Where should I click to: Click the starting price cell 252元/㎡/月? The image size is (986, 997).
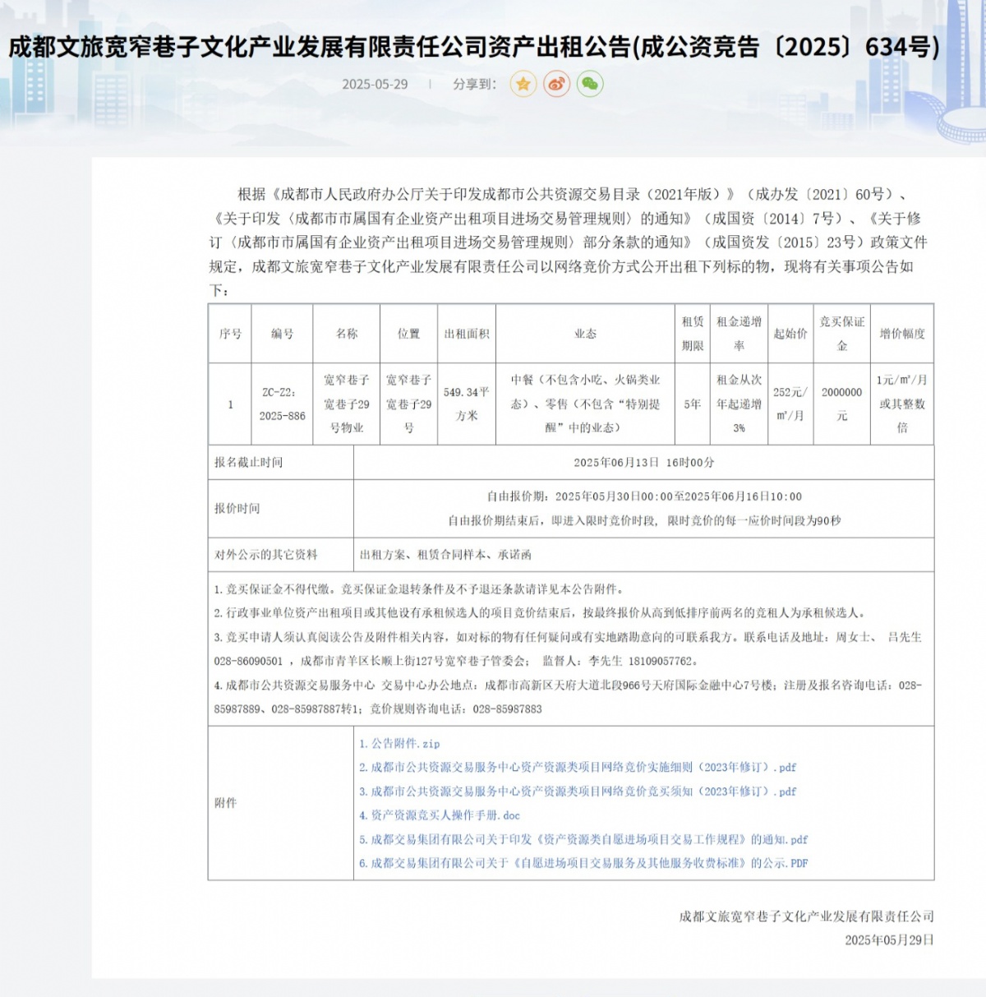pyautogui.click(x=790, y=404)
